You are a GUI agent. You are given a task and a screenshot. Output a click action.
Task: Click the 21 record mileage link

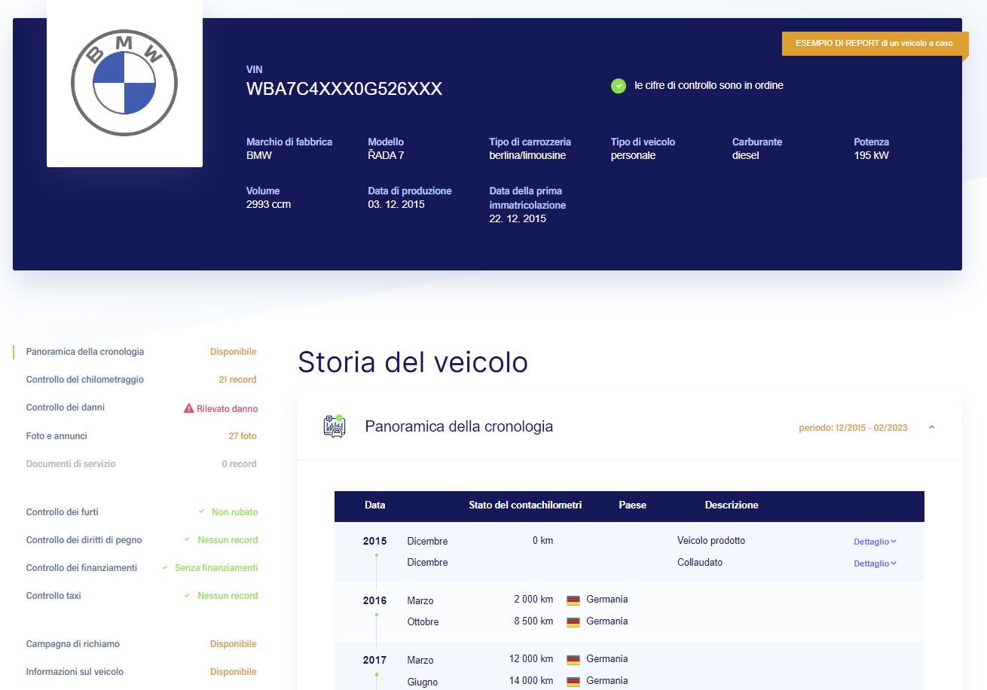(237, 380)
